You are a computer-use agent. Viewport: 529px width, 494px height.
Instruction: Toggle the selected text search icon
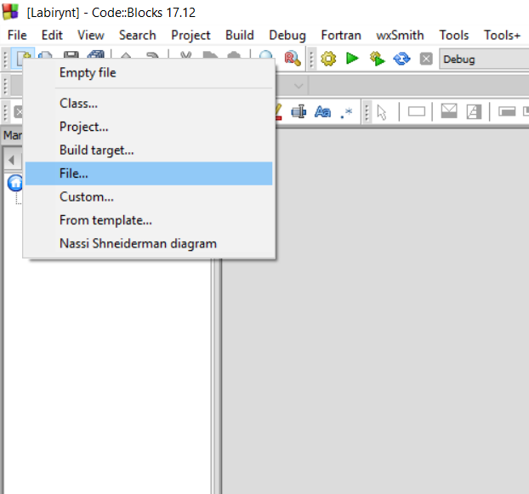299,112
